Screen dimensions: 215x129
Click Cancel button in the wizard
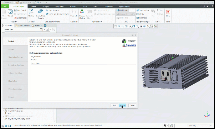point(132,105)
